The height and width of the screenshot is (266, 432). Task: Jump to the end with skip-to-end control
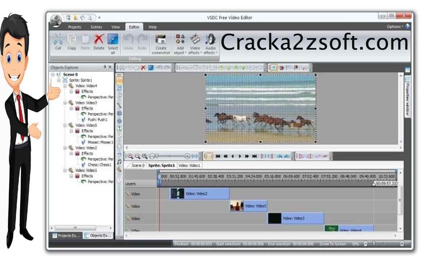[x=255, y=156]
